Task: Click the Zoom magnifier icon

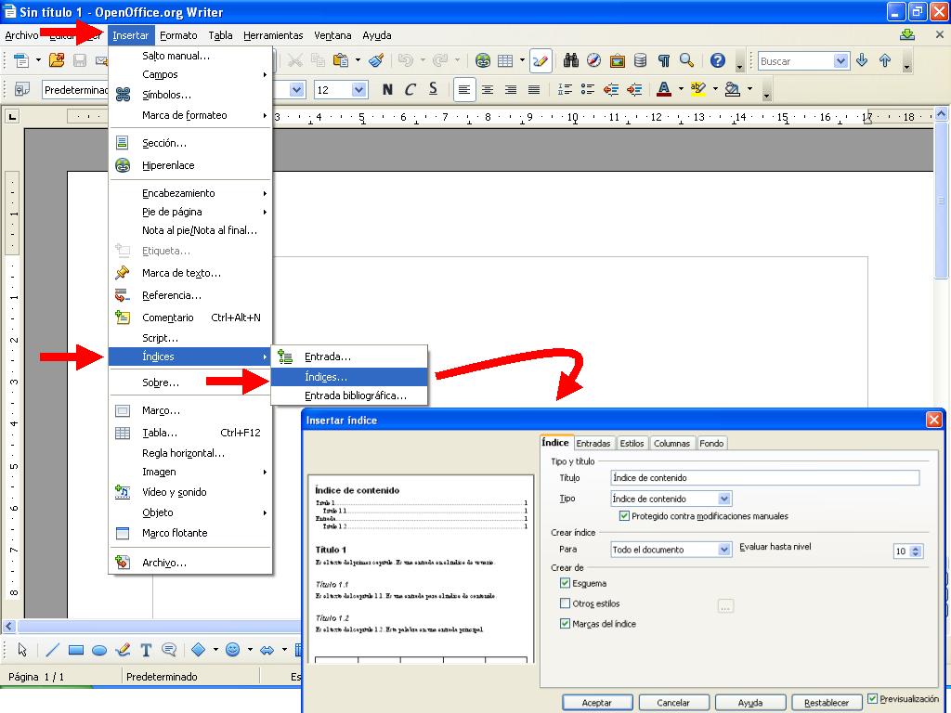Action: (686, 60)
